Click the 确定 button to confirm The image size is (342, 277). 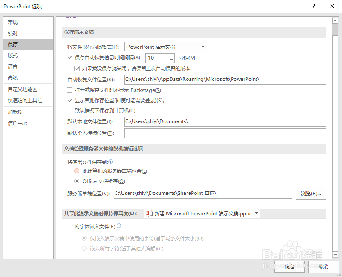289,266
